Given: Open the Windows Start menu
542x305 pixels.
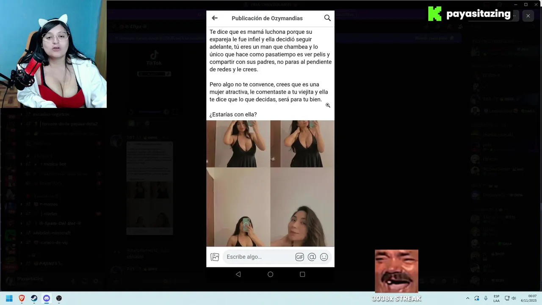Looking at the screenshot, I should (x=9, y=298).
